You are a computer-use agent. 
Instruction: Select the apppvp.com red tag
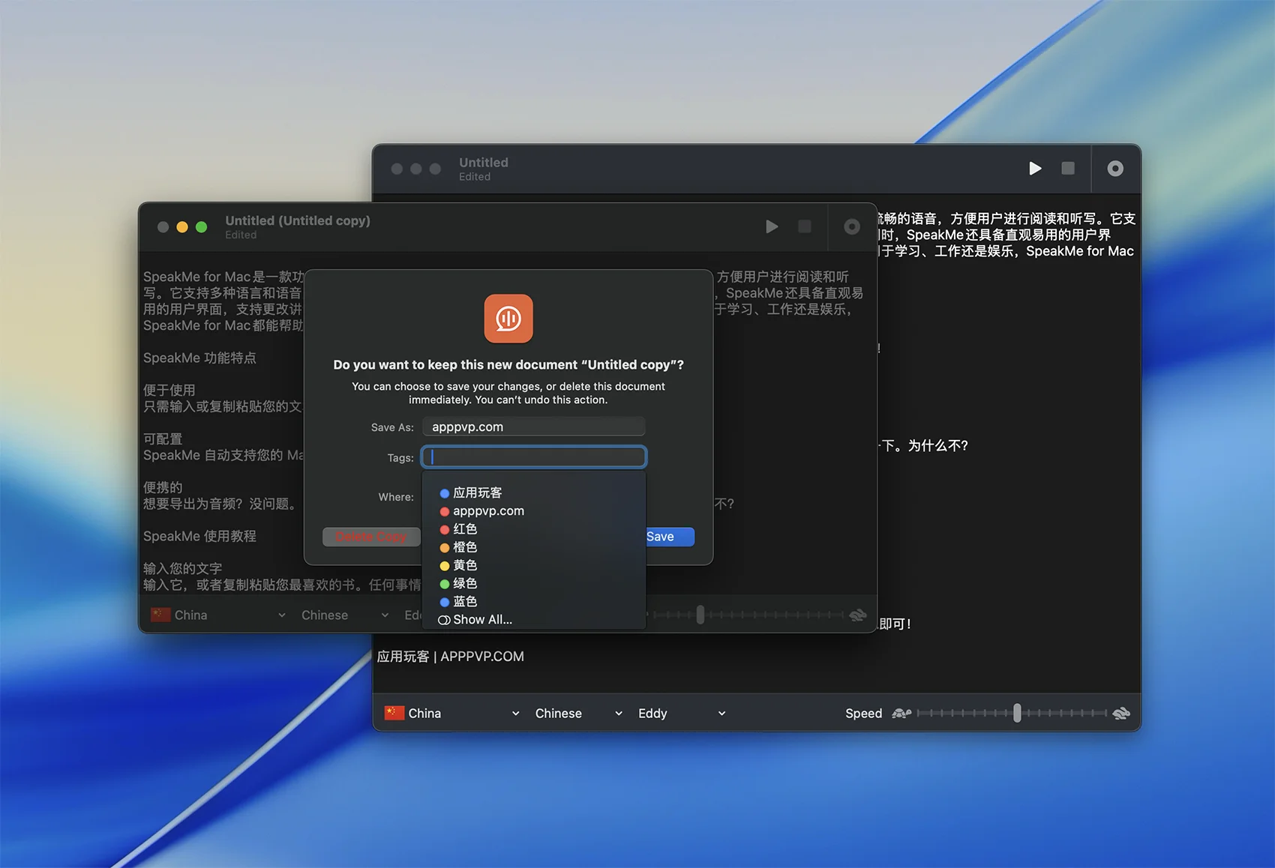tap(487, 511)
